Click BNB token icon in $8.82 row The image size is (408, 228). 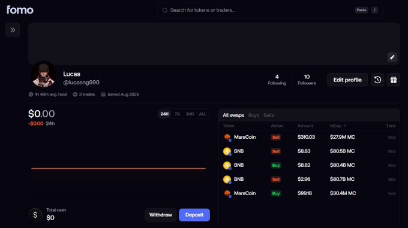point(227,165)
